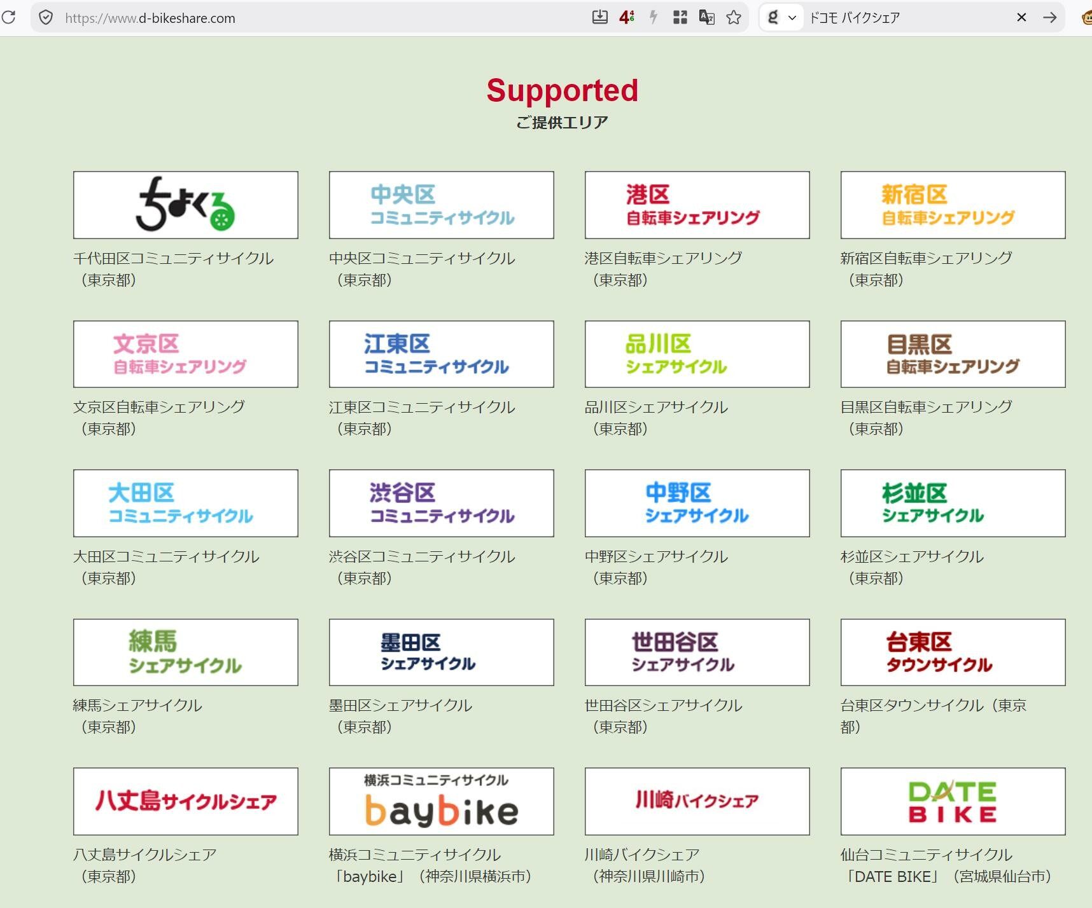Open the search engine selector dropdown
The height and width of the screenshot is (908, 1092).
pos(781,17)
